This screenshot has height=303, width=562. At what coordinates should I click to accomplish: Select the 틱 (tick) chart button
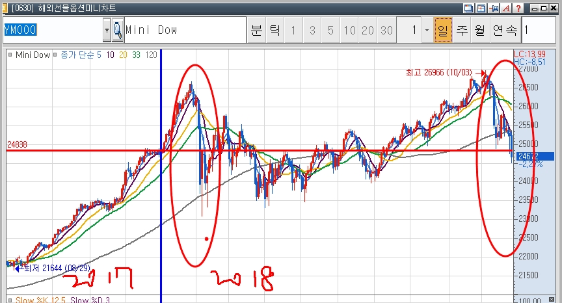(275, 30)
